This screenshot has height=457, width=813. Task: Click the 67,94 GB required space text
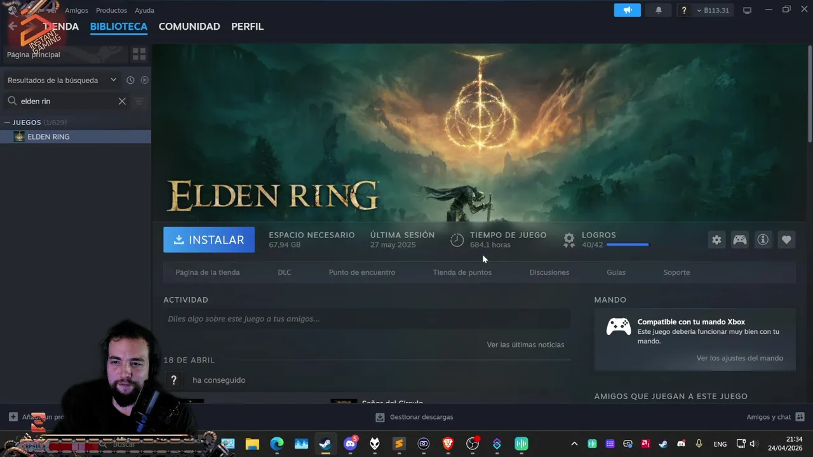[285, 245]
